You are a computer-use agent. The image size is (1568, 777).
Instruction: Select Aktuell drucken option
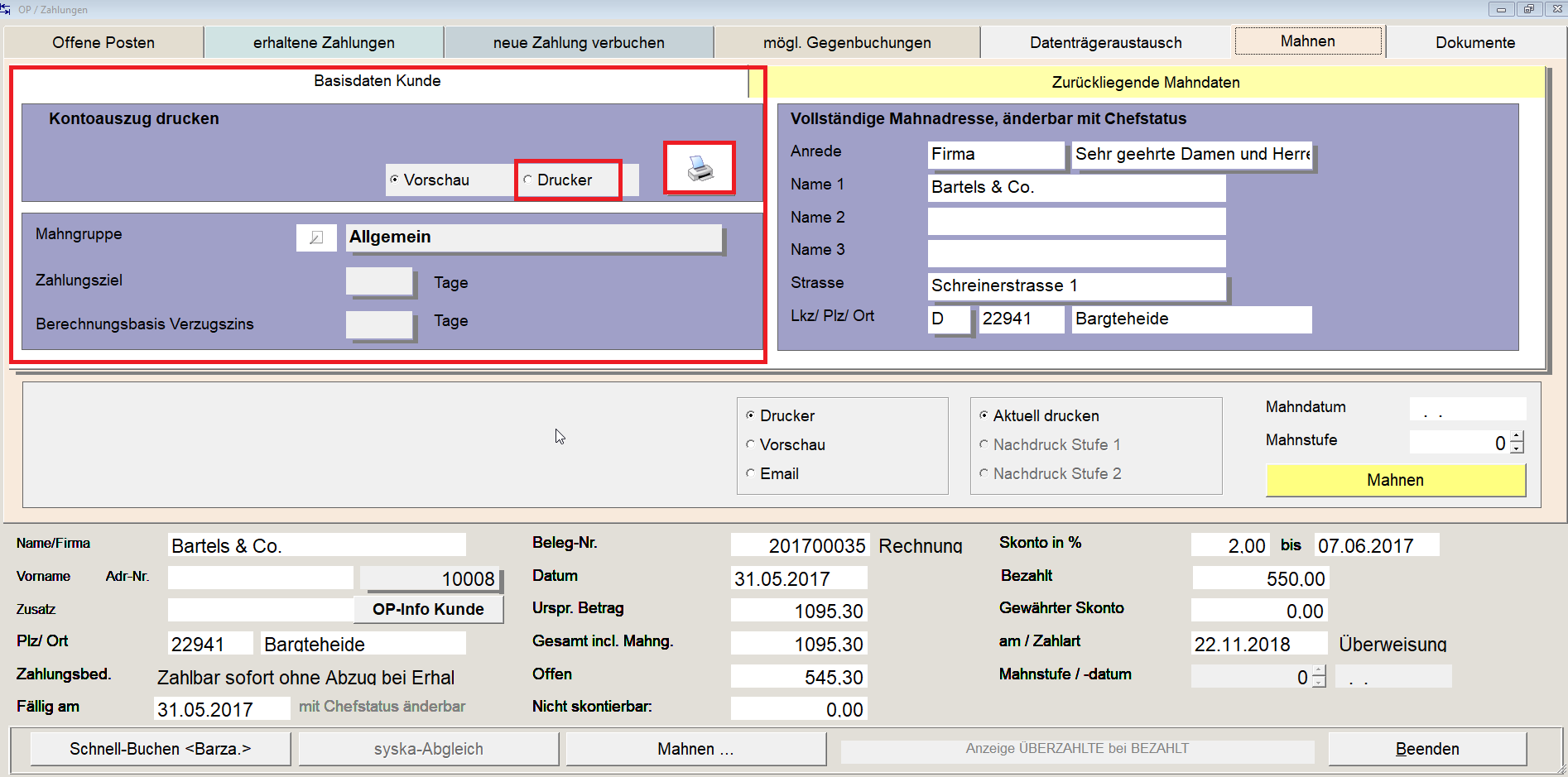pyautogui.click(x=1039, y=415)
